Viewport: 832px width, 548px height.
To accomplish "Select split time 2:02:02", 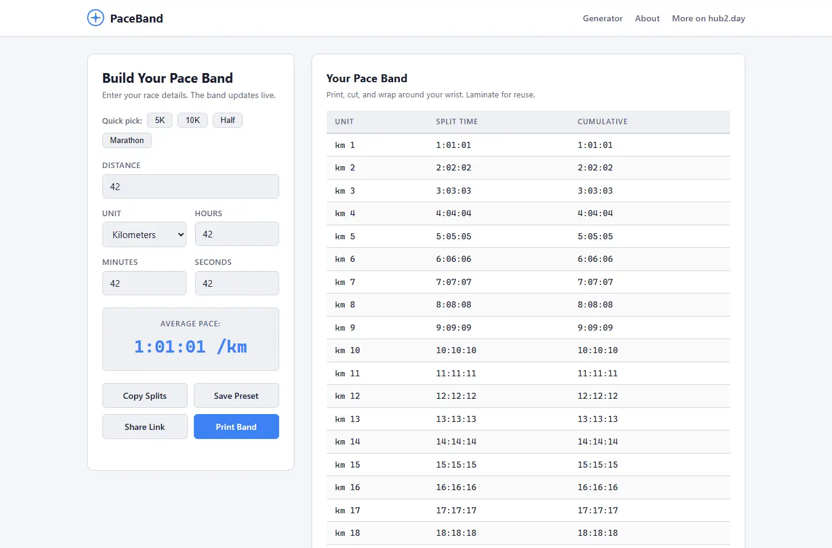I will tap(453, 167).
